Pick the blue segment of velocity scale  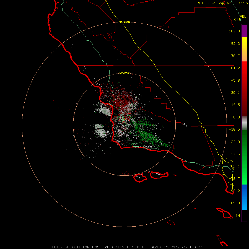pyautogui.click(x=244, y=197)
